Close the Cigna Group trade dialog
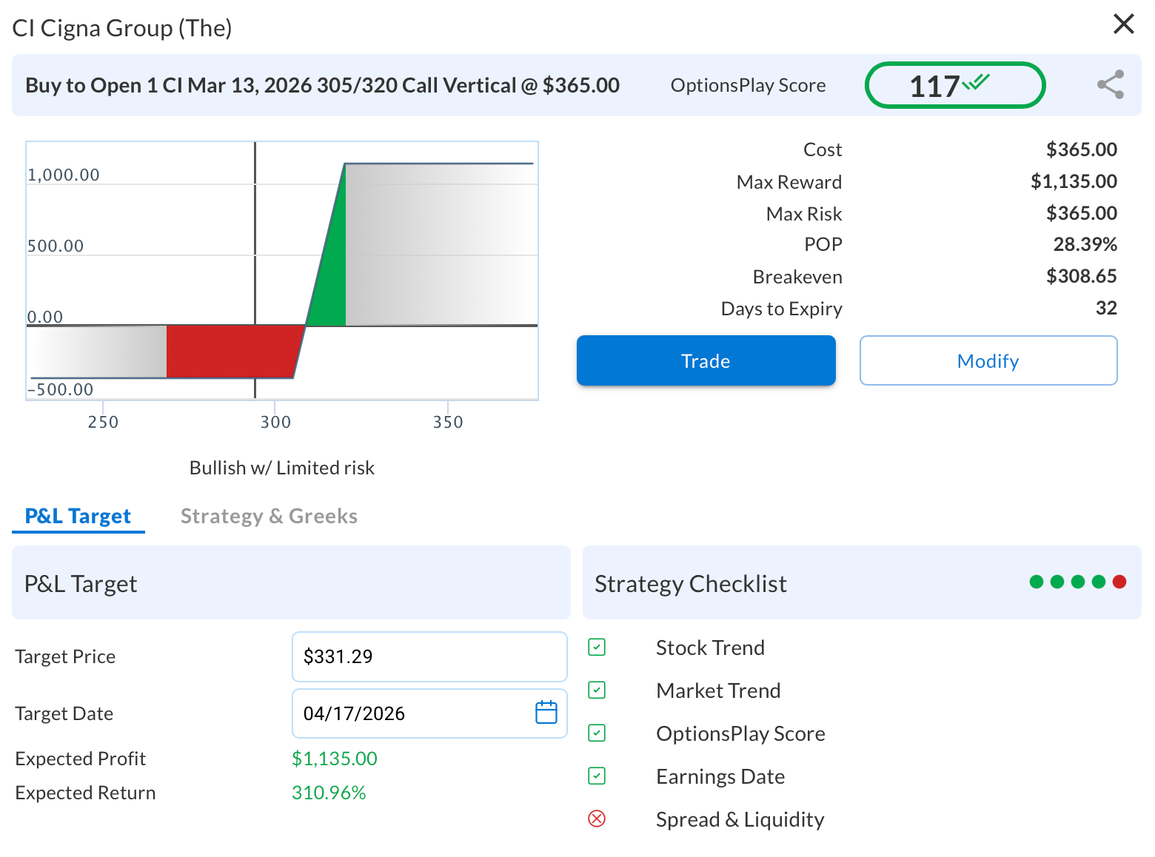This screenshot has height=857, width=1155. click(1123, 24)
